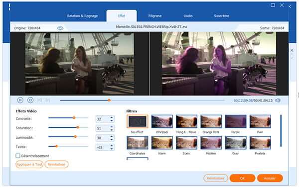Mute the volume speaker icon
The height and width of the screenshot is (188, 299).
(278, 100)
